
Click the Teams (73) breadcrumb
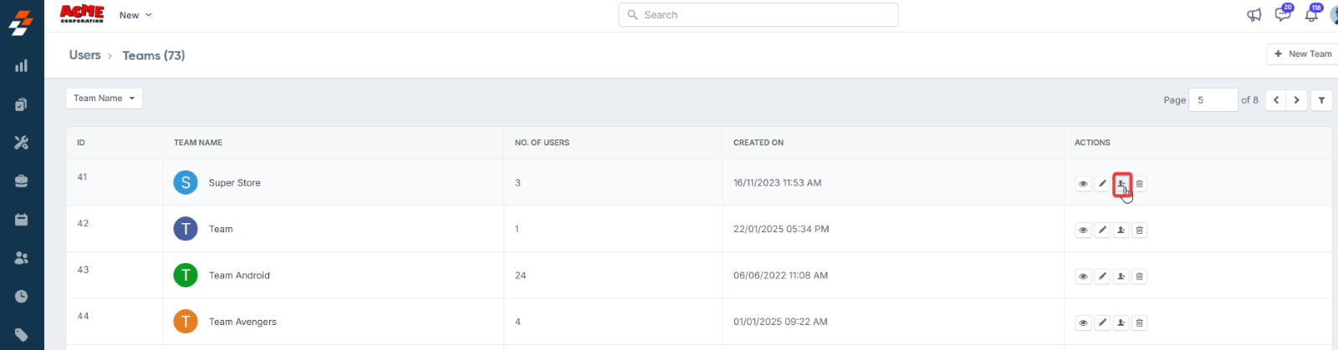154,55
